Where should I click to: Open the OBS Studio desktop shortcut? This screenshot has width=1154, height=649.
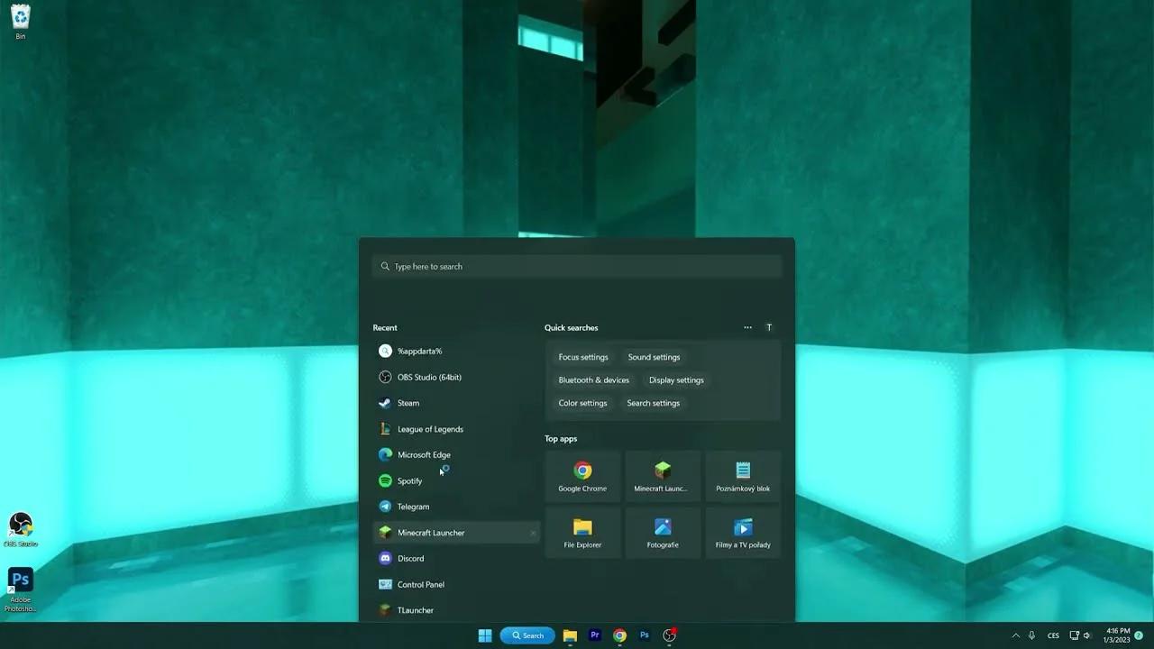pos(20,529)
